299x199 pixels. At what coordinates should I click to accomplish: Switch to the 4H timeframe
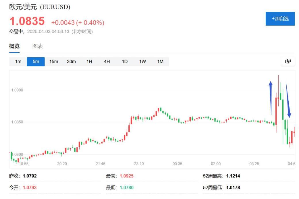(107, 61)
